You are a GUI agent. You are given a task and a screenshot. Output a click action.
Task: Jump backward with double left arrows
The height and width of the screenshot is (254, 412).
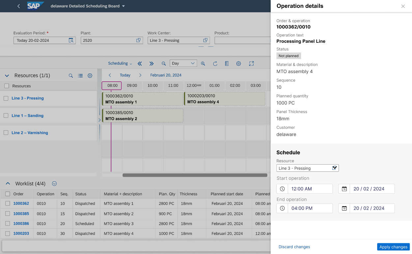140,63
